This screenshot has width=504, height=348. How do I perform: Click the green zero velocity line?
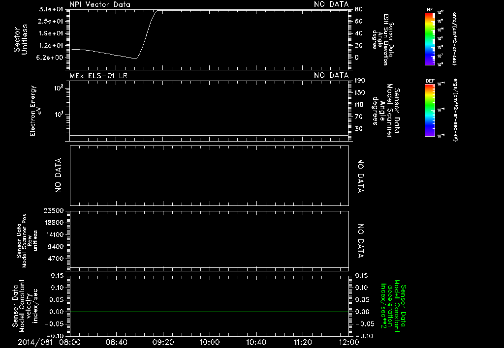coord(209,312)
